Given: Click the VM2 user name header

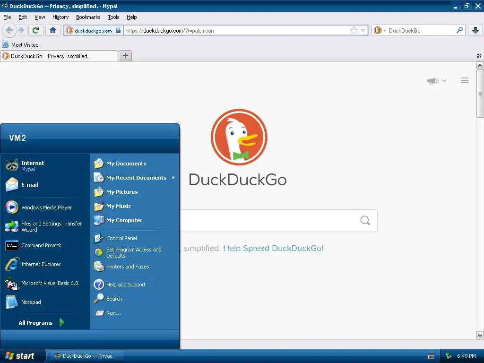Looking at the screenshot, I should coord(17,138).
